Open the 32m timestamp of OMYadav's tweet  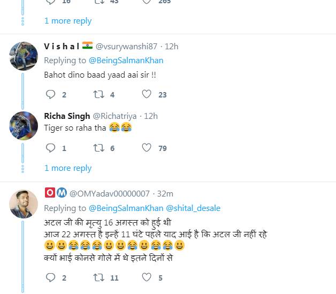click(165, 193)
